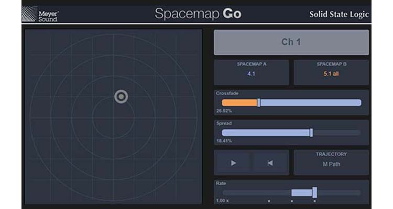Click the Rate slider handle
The height and width of the screenshot is (209, 393).
tap(314, 192)
